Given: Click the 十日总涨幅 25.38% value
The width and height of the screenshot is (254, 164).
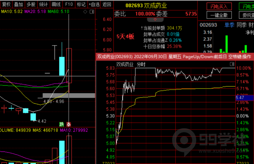Looking at the screenshot, I should (x=174, y=47).
